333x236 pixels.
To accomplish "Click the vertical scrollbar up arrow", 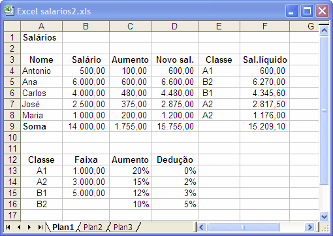I will click(324, 31).
